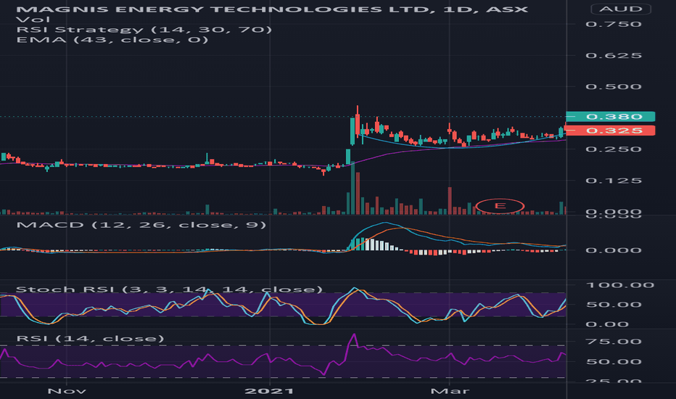Click the Nov date axis label
This screenshot has width=676, height=399.
pos(67,391)
